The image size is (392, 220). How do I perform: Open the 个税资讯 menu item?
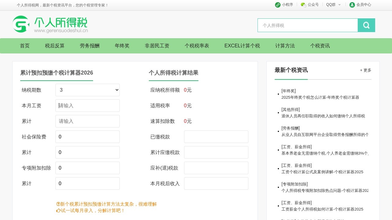320,46
